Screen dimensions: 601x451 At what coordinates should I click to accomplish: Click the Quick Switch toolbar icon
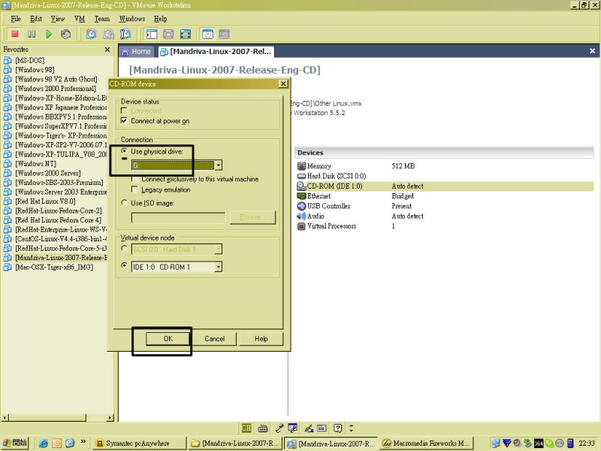click(168, 34)
